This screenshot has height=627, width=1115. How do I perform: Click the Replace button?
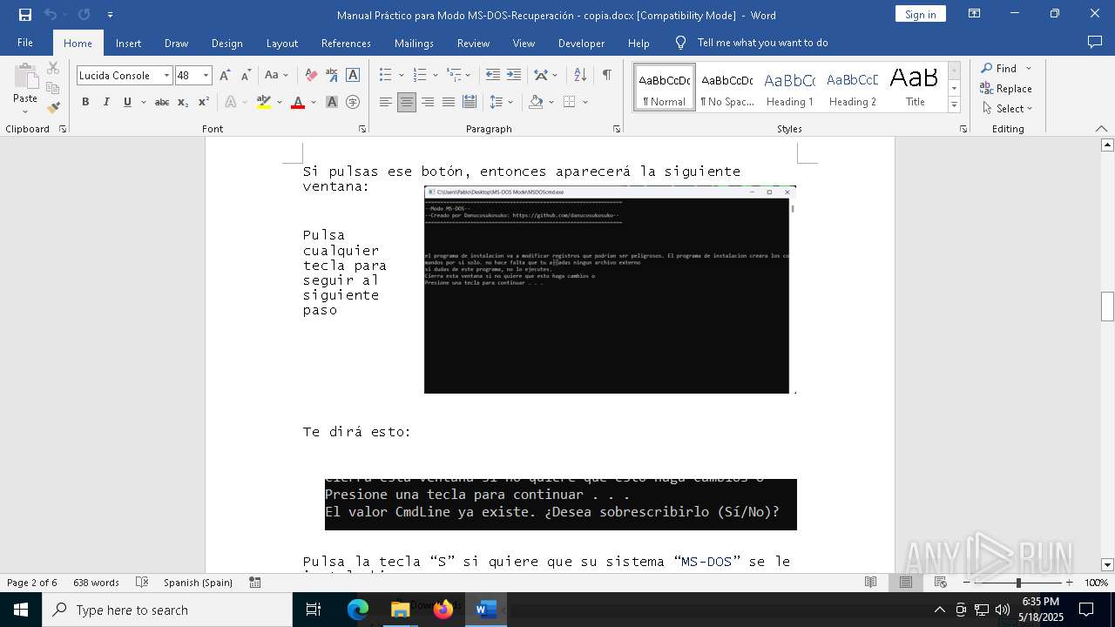pos(1006,89)
